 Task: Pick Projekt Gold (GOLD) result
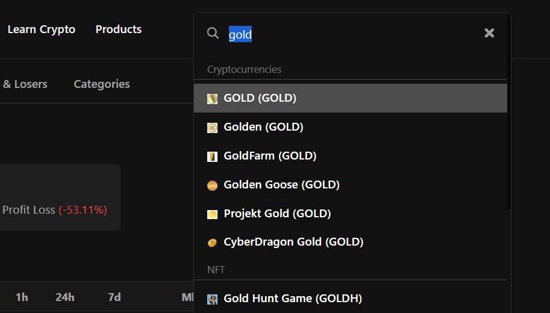pos(351,213)
